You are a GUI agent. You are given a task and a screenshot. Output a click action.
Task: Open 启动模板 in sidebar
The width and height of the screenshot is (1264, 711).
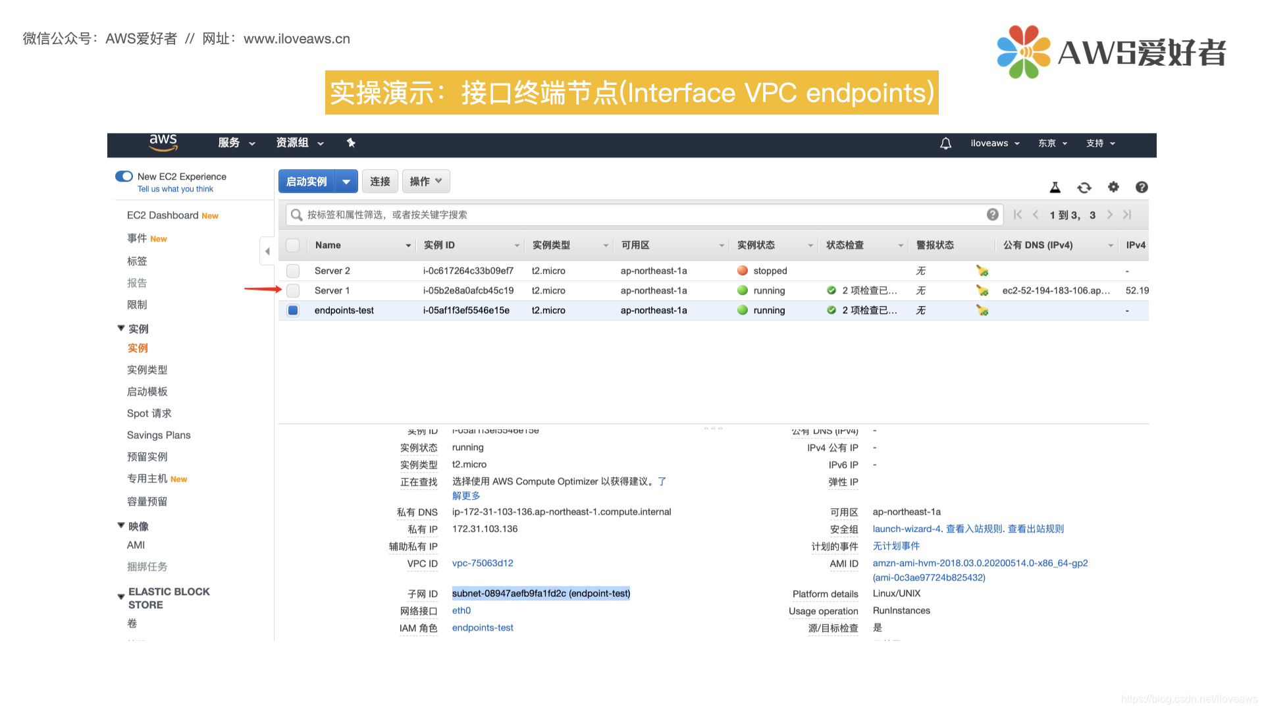147,391
